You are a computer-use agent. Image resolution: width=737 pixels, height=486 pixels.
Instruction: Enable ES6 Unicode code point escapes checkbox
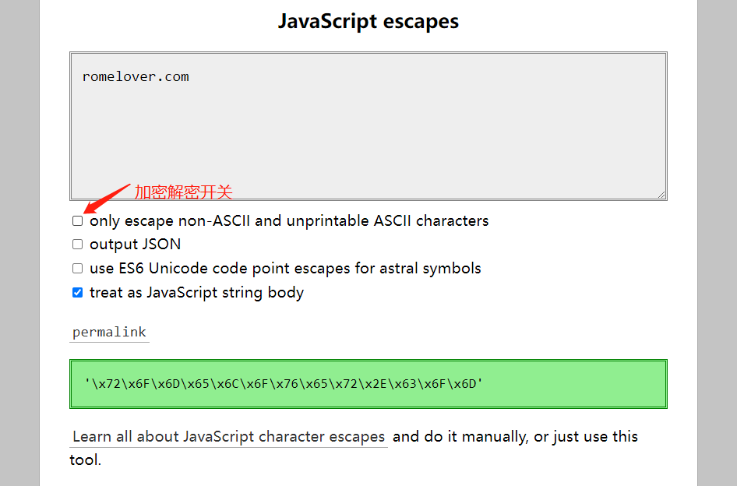77,269
